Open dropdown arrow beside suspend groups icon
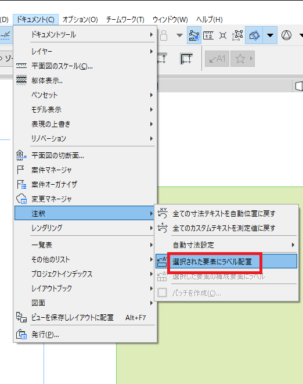Viewport: 303px width, 384px height. tap(179, 35)
